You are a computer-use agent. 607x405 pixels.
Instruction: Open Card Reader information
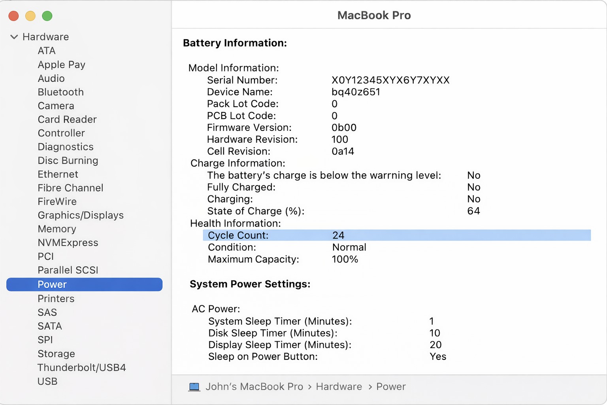point(67,119)
